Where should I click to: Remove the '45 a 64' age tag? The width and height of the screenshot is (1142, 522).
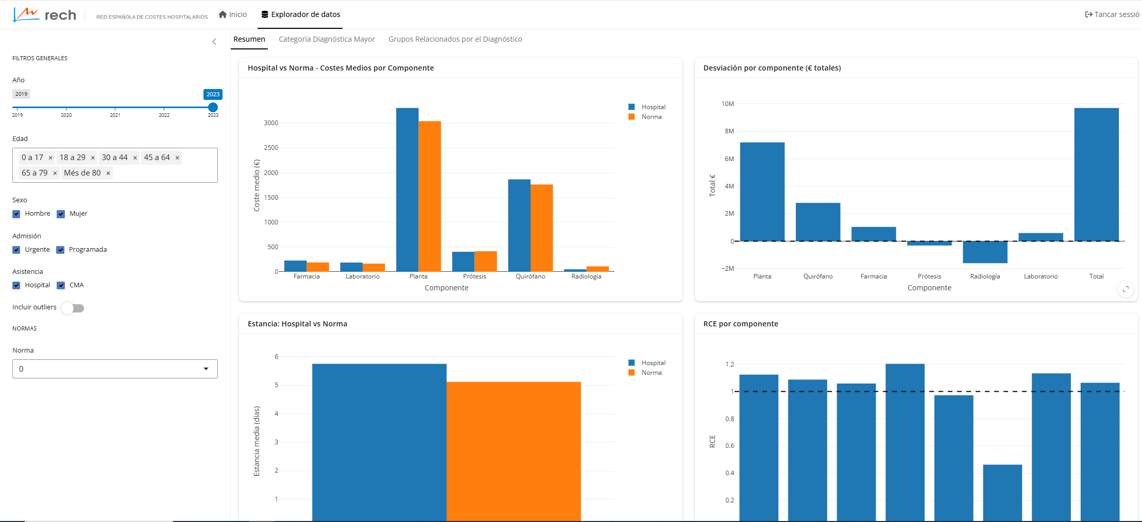click(177, 158)
